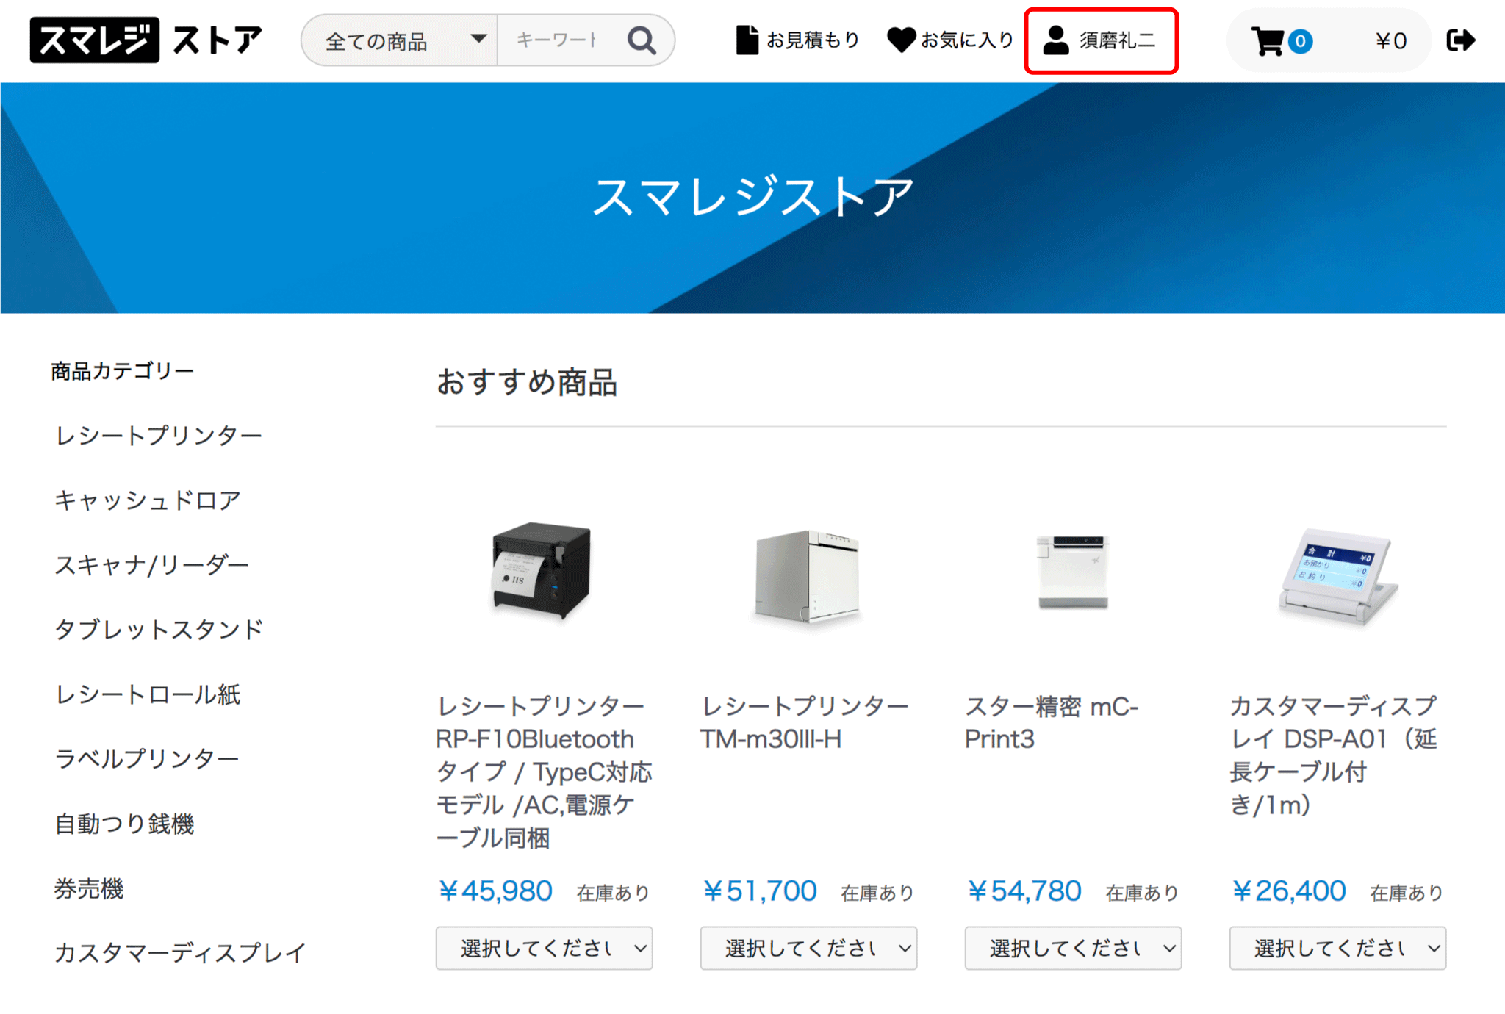
Task: Open the shopping cart icon
Action: 1267,41
